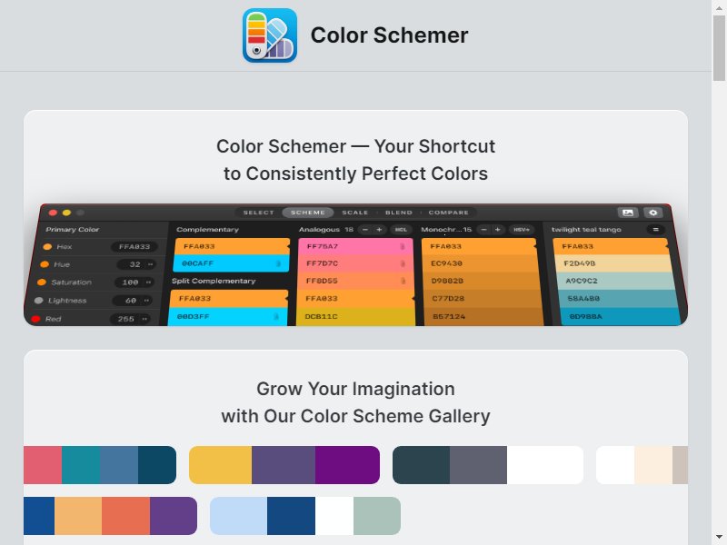Click the Color Schemer title heading
The height and width of the screenshot is (545, 727).
pos(390,35)
